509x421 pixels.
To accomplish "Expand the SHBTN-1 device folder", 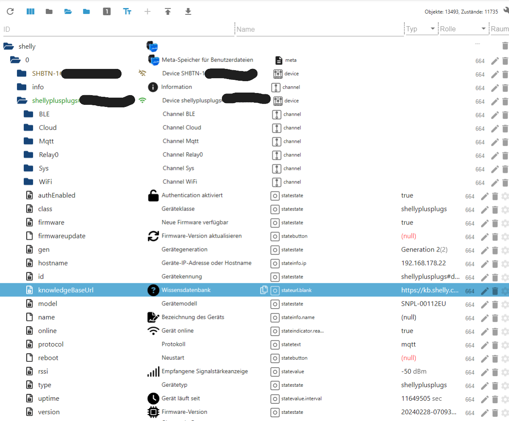I will tap(22, 74).
